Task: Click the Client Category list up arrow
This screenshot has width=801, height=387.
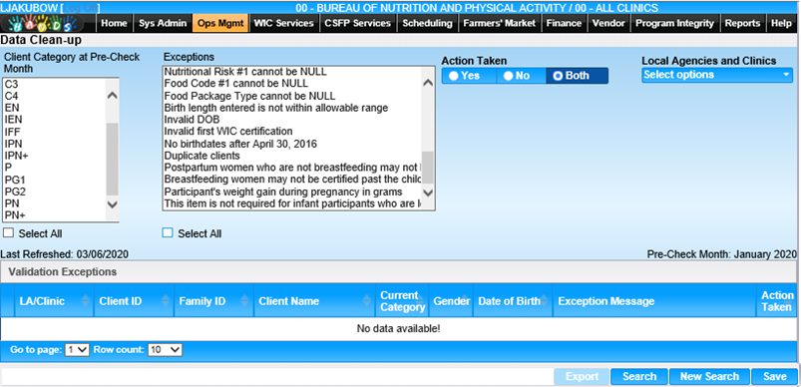Action: (113, 96)
